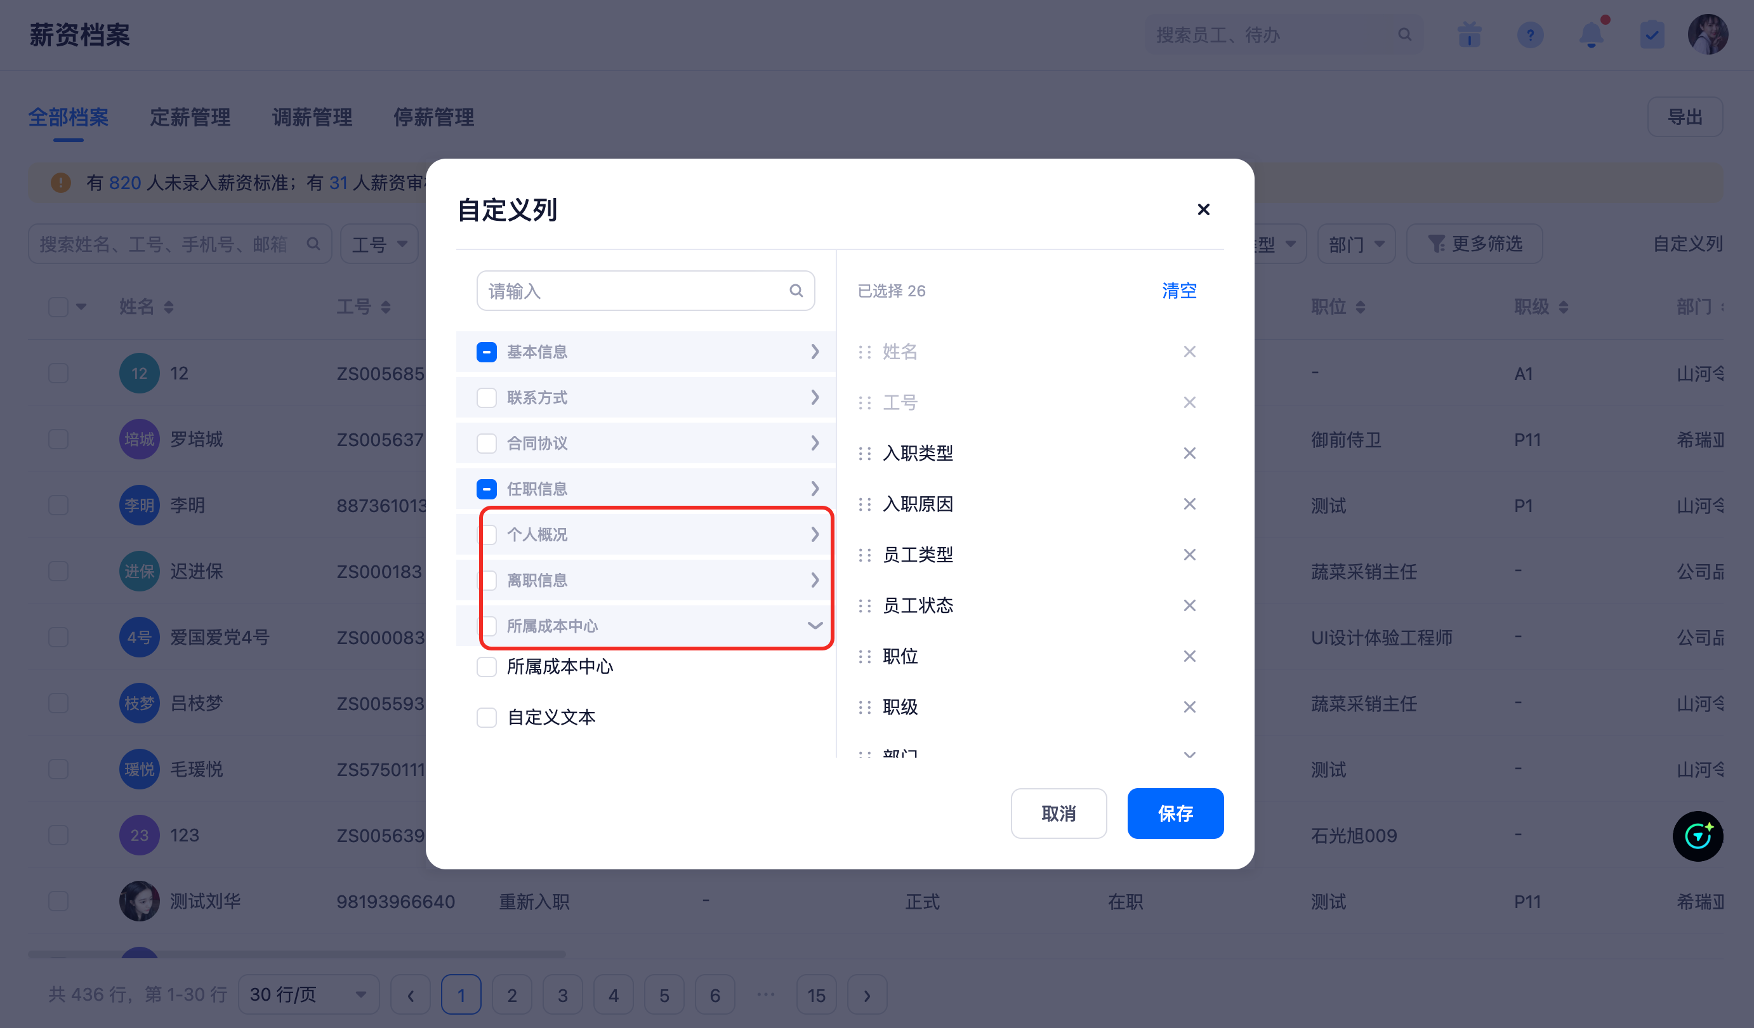Go to next page arrow
1754x1028 pixels.
pyautogui.click(x=867, y=995)
